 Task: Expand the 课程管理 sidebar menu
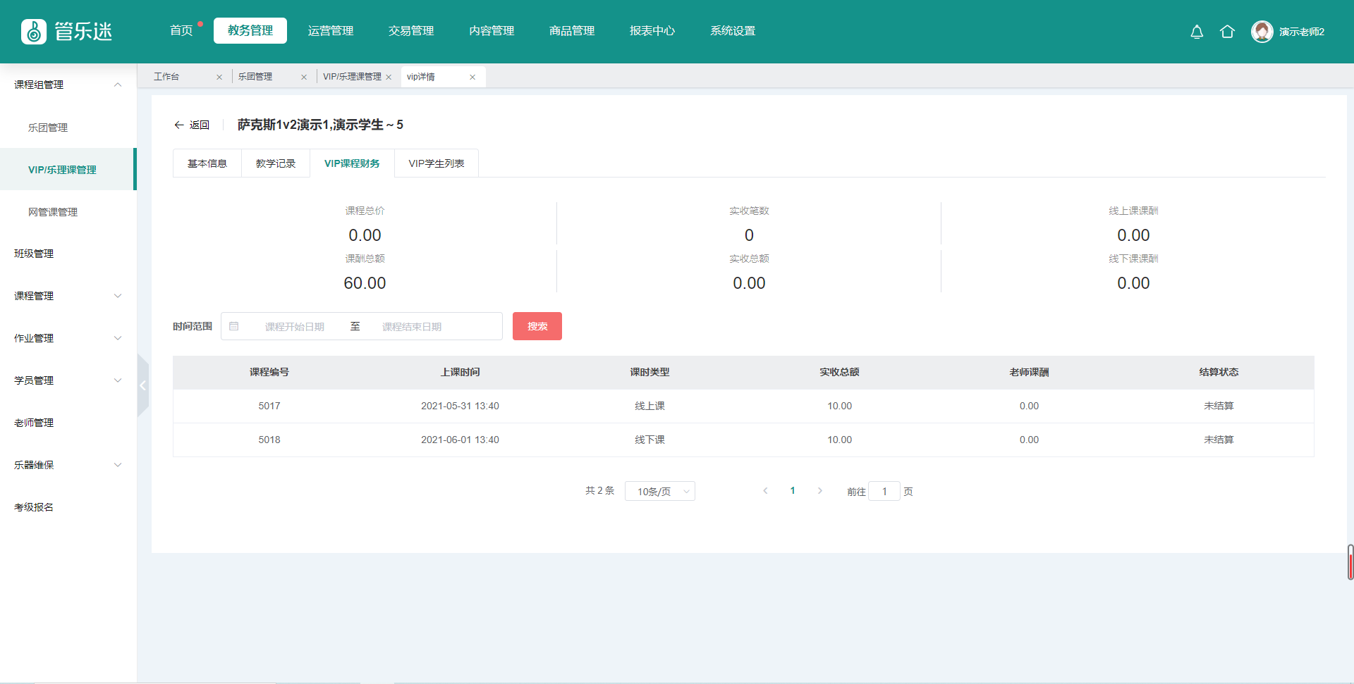point(118,296)
